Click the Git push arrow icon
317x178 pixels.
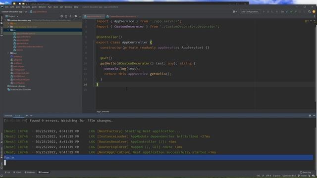point(295,12)
